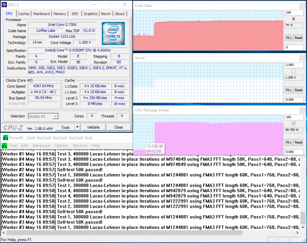Screen dimensions: 307x243
Task: Open the Bench tab
Action: click(x=106, y=14)
